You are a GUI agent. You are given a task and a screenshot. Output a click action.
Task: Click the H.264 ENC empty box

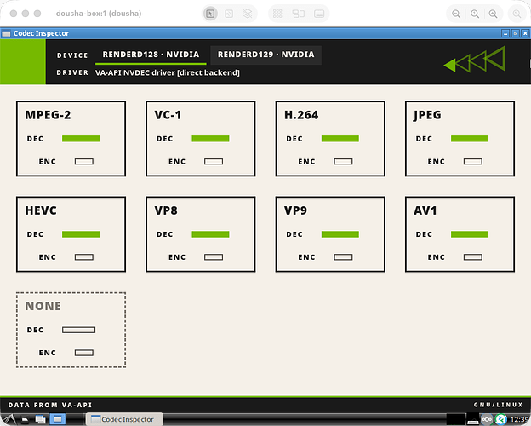[x=343, y=162]
